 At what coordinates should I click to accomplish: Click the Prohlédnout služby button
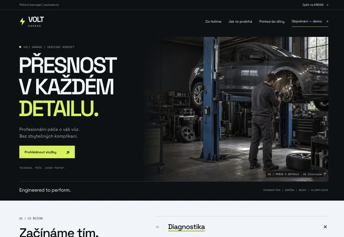click(47, 152)
